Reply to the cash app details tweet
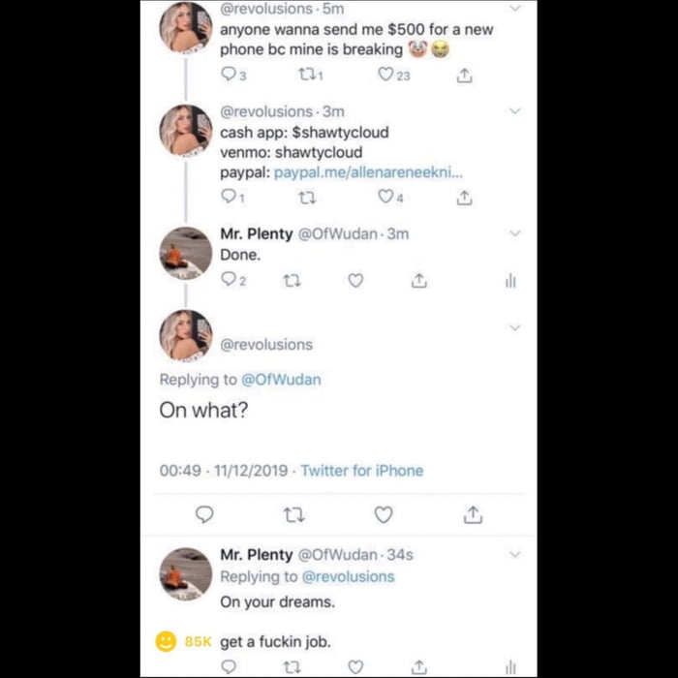 pyautogui.click(x=229, y=197)
